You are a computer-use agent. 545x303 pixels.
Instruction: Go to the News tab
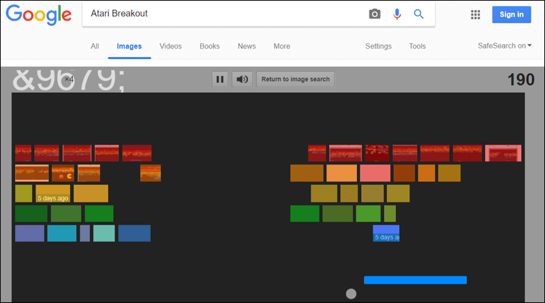[247, 46]
